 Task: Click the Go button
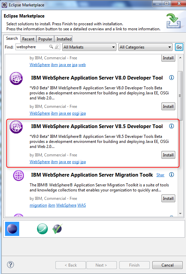pos(179,47)
